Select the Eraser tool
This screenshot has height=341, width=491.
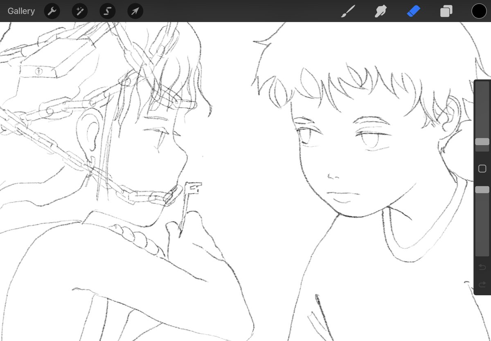click(414, 11)
